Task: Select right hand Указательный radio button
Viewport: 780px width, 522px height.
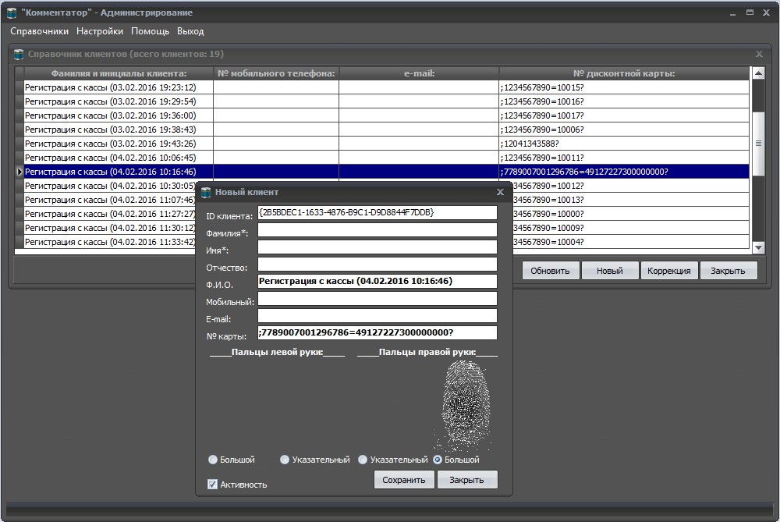Action: tap(363, 460)
